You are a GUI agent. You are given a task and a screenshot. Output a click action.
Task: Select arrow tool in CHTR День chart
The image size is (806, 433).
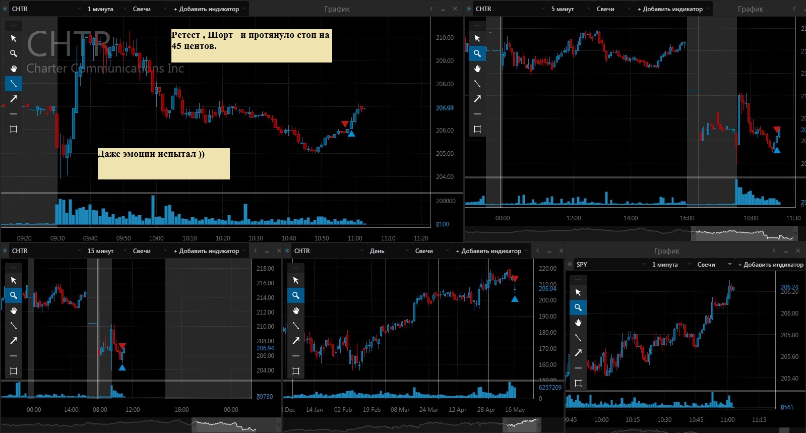coord(296,341)
